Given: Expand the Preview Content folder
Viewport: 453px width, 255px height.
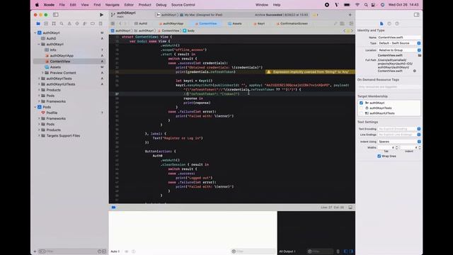Looking at the screenshot, I should (x=42, y=73).
